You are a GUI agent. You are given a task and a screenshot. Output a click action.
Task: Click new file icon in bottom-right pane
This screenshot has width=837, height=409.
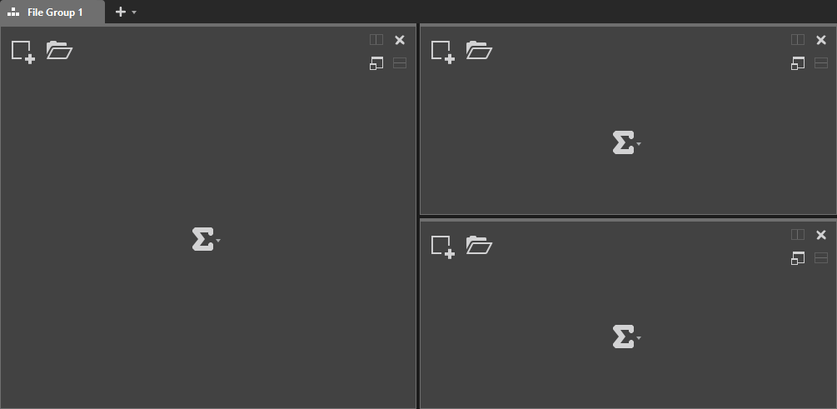coord(442,247)
